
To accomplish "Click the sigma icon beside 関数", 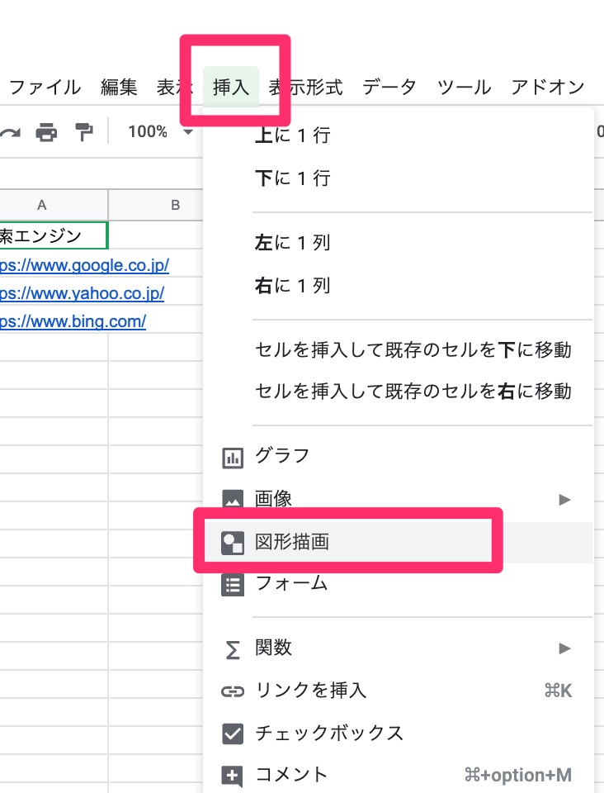I will point(234,649).
